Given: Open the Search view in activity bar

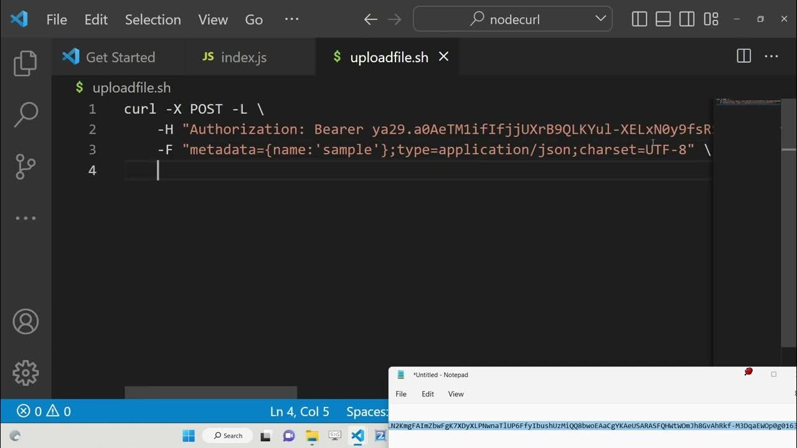Looking at the screenshot, I should 26,115.
